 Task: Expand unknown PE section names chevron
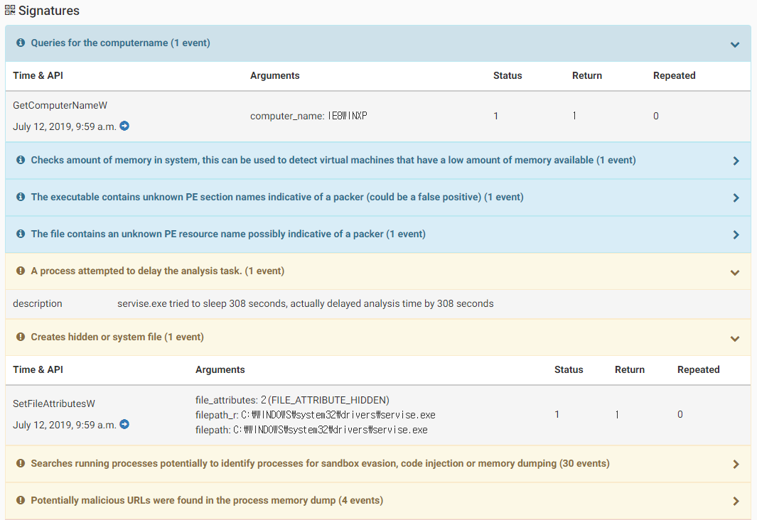tap(736, 197)
